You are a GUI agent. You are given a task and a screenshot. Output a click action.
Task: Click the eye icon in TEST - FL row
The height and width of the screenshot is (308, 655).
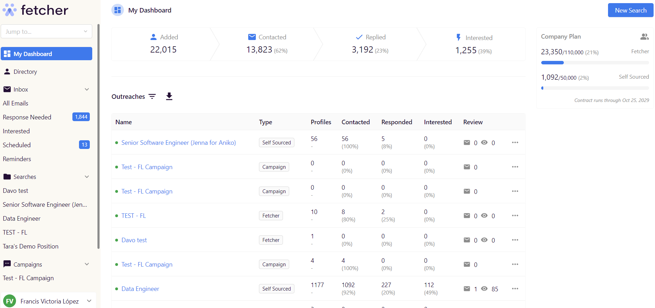484,215
